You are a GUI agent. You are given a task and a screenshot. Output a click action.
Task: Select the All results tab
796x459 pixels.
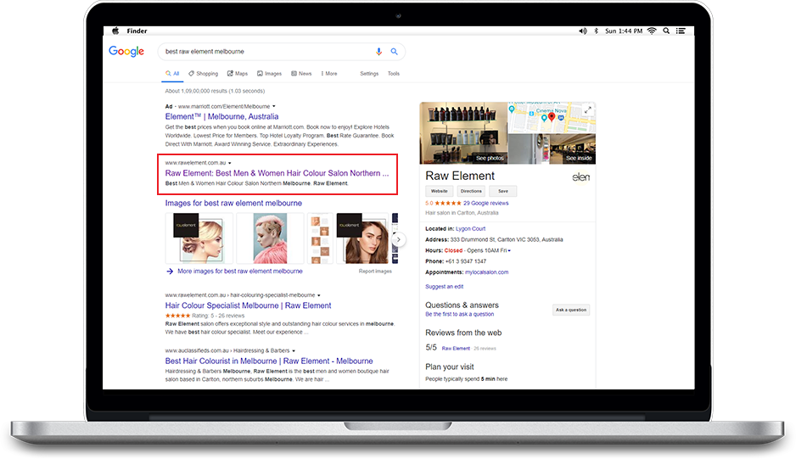tap(172, 74)
